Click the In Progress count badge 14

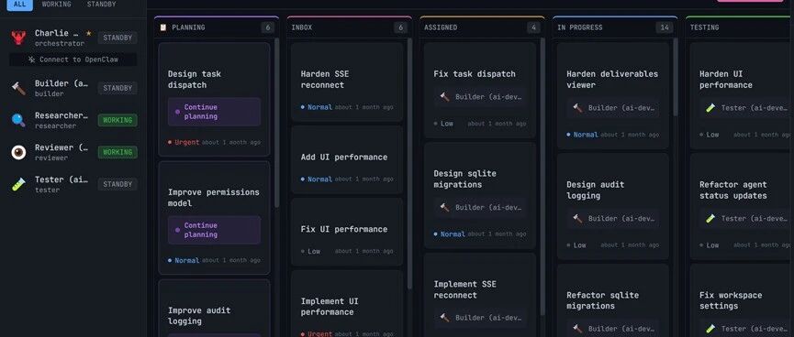point(665,27)
